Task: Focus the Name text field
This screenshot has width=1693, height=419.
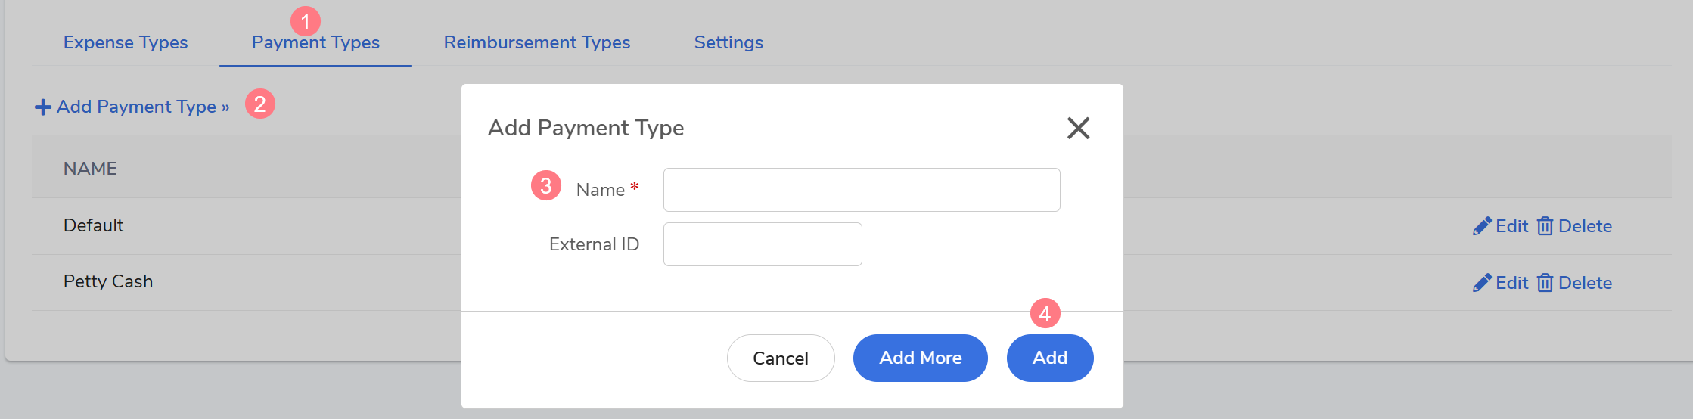Action: 861,190
